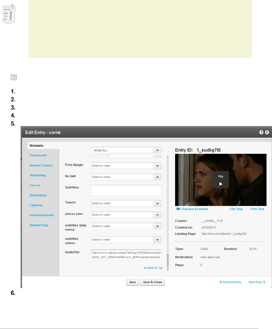Go to Previous Entry
Viewport: 272px width, 329px height.
(232, 282)
